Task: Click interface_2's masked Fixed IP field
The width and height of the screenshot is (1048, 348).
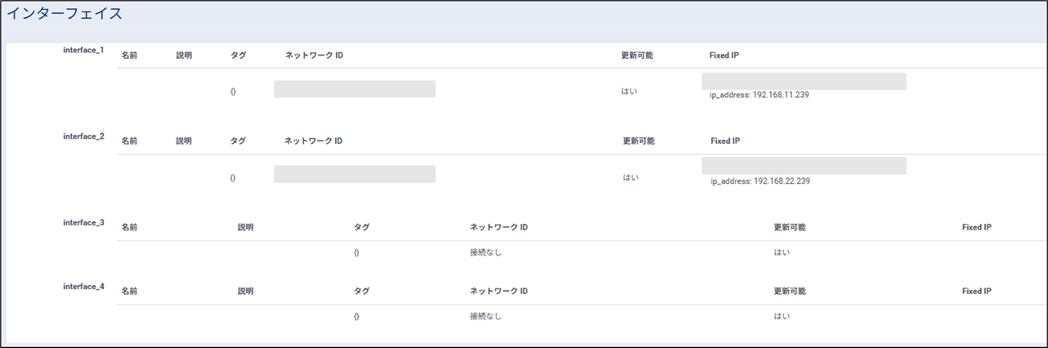Action: click(x=804, y=166)
